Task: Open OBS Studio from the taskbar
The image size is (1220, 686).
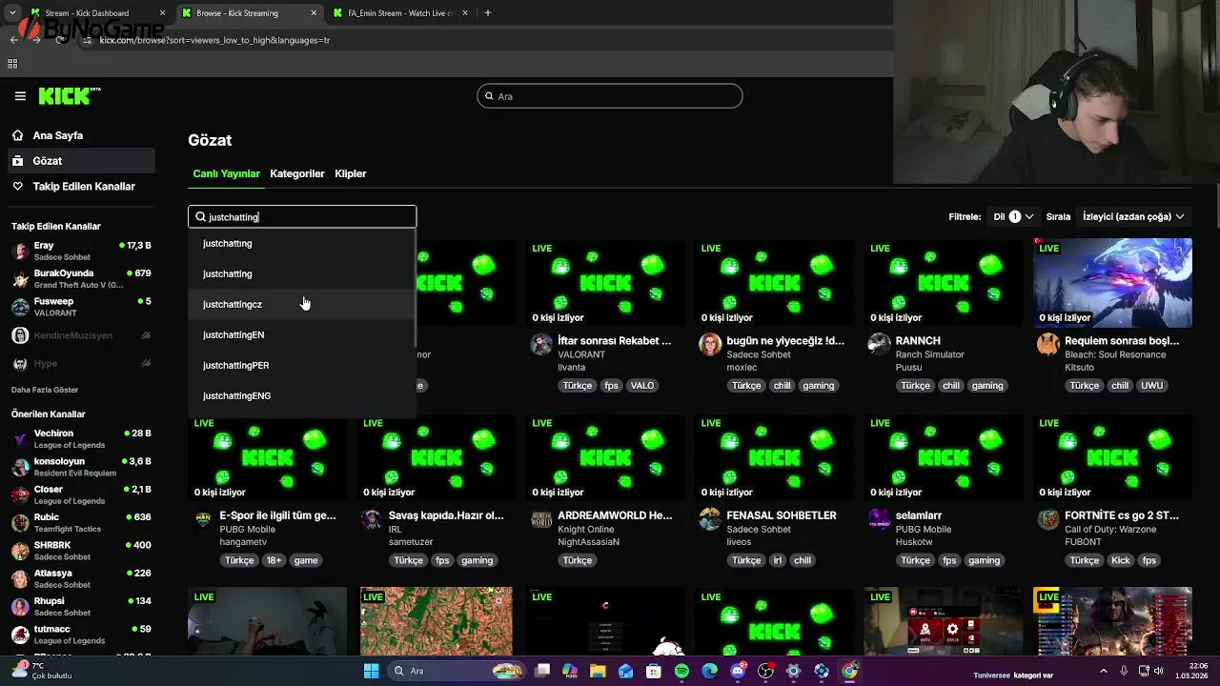Action: 765,671
